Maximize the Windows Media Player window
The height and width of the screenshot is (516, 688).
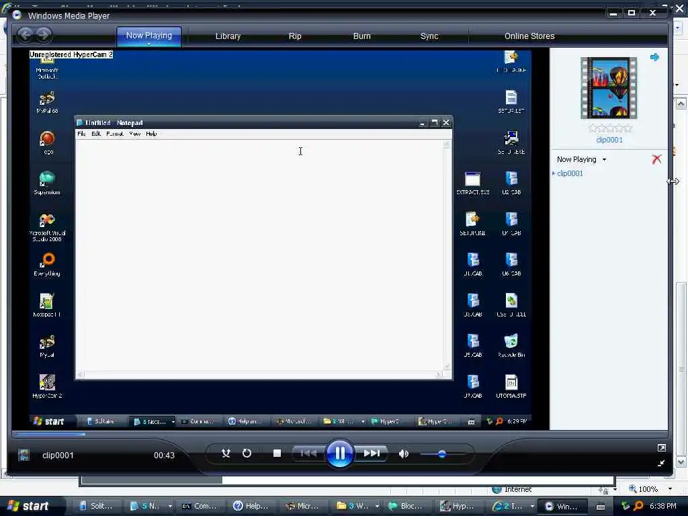tap(632, 13)
